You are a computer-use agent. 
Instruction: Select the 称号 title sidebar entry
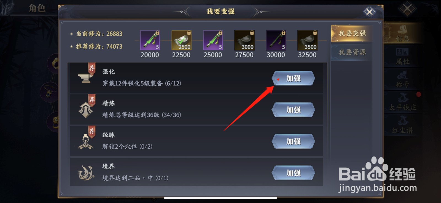pos(402,79)
